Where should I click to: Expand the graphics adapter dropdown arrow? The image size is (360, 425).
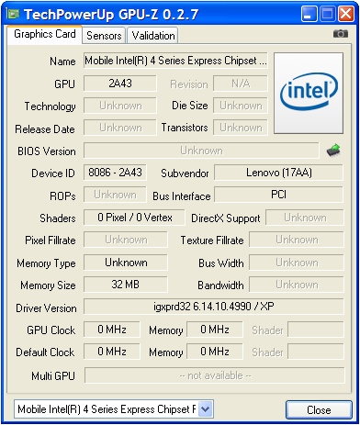click(206, 409)
